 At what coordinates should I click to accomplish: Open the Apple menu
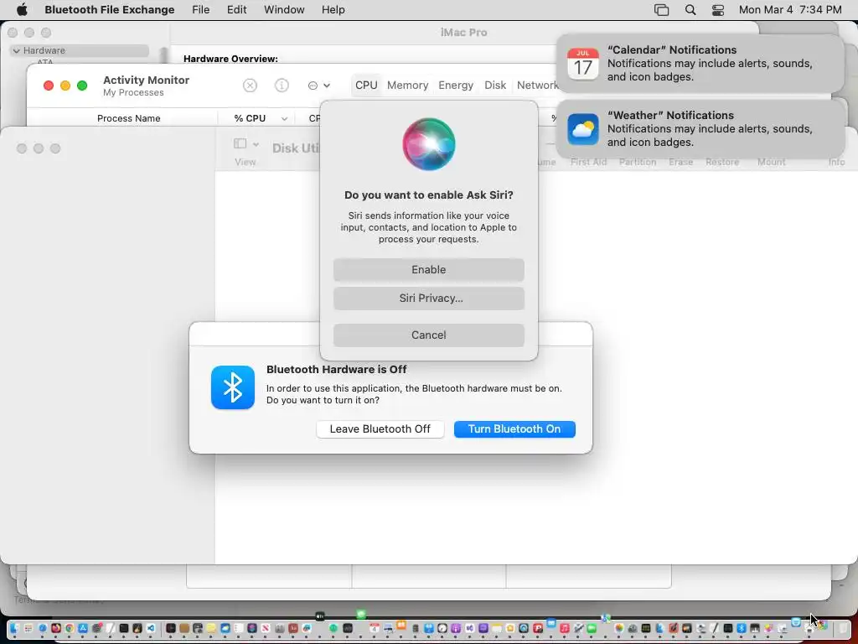tap(22, 10)
